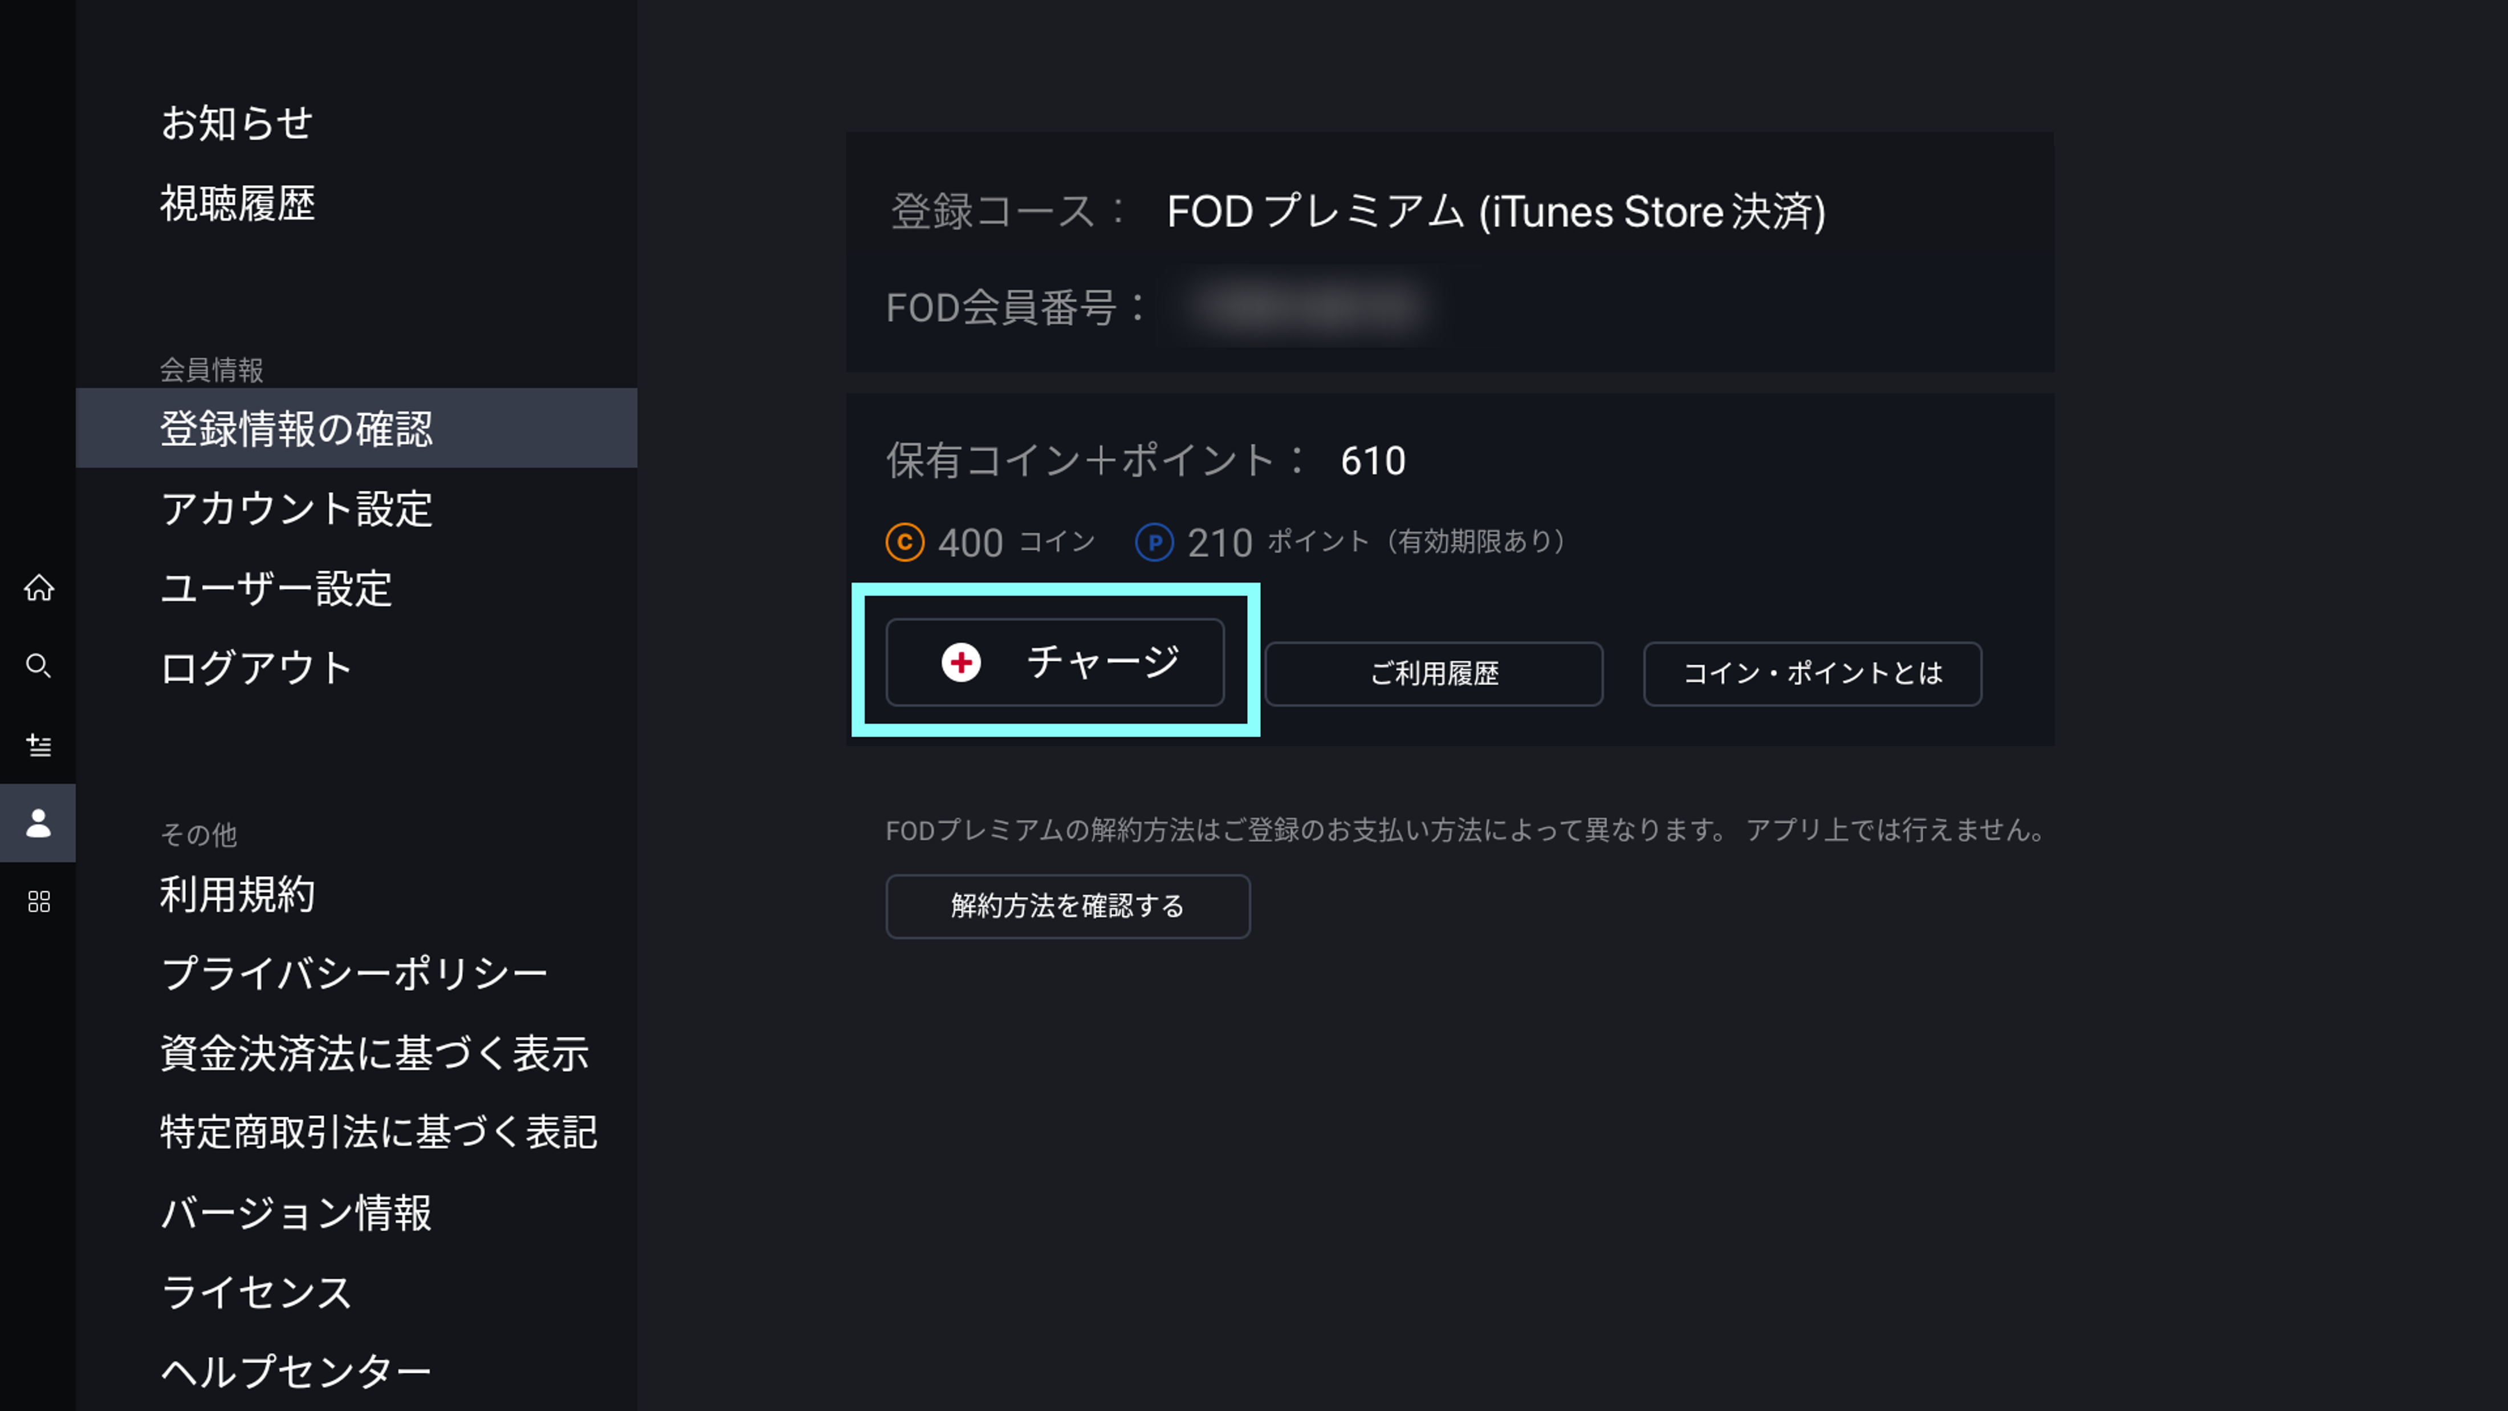Viewport: 2508px width, 1411px height.
Task: Open the Home icon in sidebar
Action: (x=39, y=588)
